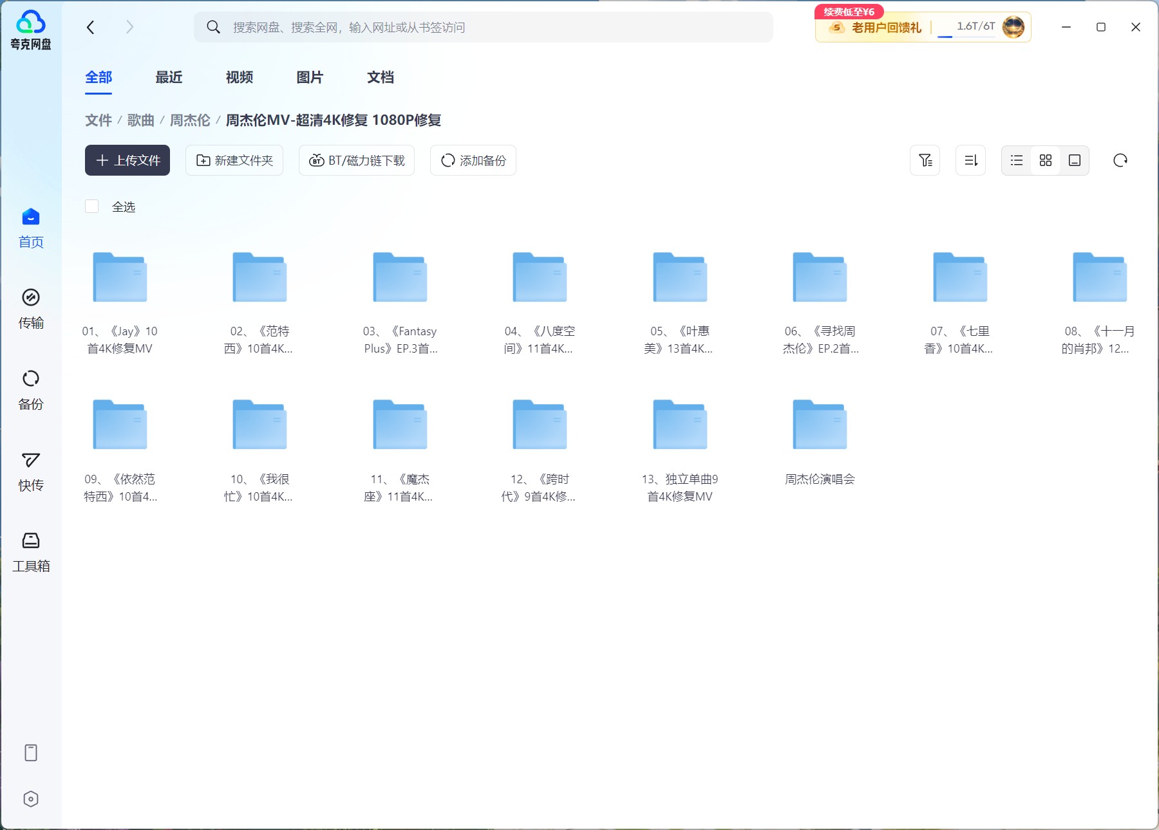The width and height of the screenshot is (1159, 830).
Task: Open folder 09《依然范特西》
Action: (120, 450)
